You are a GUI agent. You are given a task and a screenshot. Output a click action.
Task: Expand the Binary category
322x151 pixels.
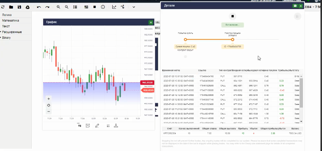[x=6, y=38]
